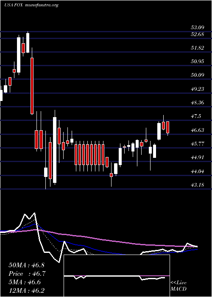Click the tall red candle falling from 51.4 to 47.9
The height and width of the screenshot is (297, 212).
(32, 86)
